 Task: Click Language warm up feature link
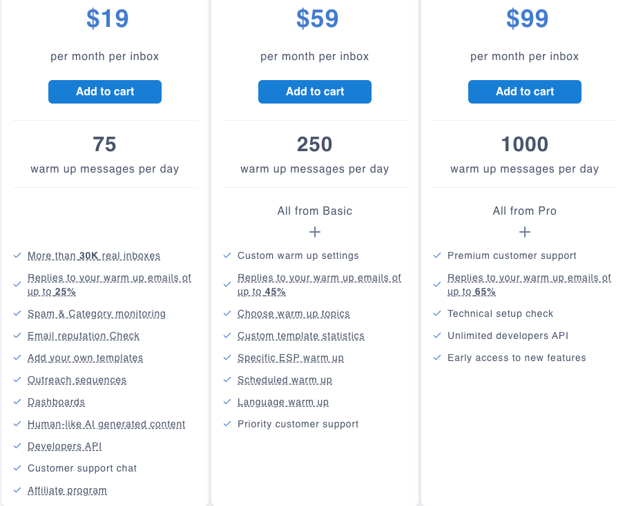click(x=283, y=402)
